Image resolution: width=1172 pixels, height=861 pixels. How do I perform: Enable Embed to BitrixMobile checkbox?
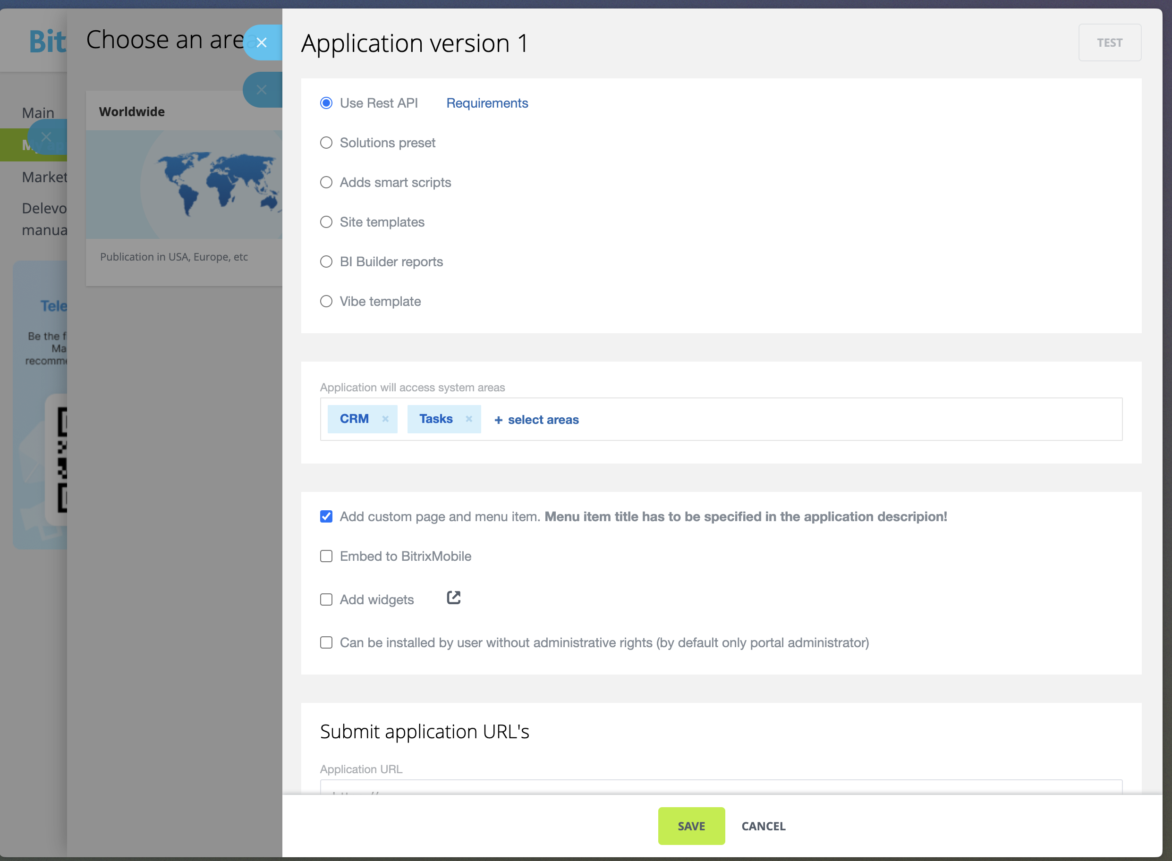(326, 556)
